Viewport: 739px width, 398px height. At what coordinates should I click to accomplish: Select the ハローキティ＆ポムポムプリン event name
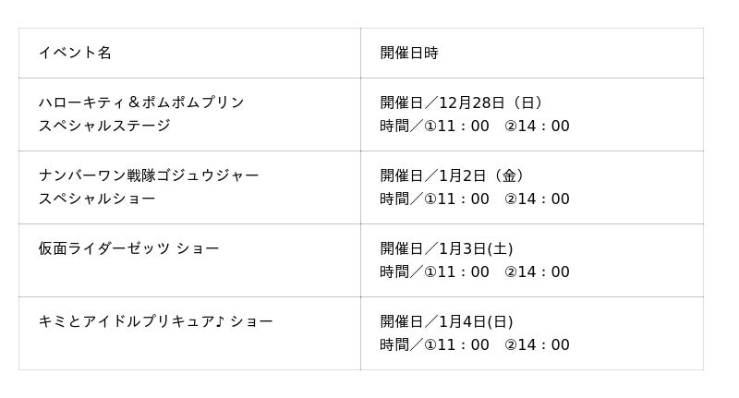point(141,103)
